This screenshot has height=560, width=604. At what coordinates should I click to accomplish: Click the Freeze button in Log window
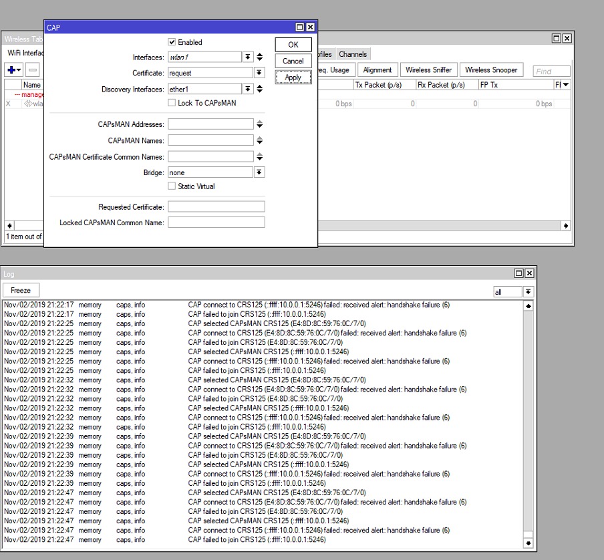point(21,290)
